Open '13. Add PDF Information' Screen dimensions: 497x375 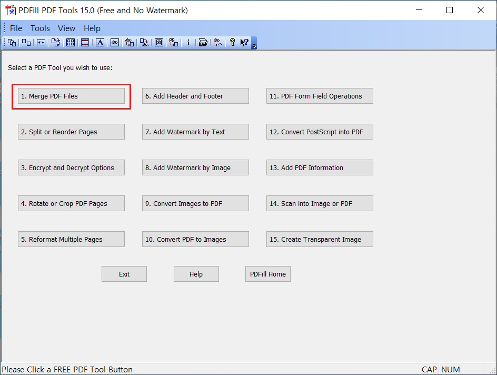tap(320, 167)
